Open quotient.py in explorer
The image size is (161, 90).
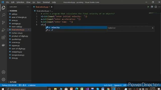click(16, 39)
